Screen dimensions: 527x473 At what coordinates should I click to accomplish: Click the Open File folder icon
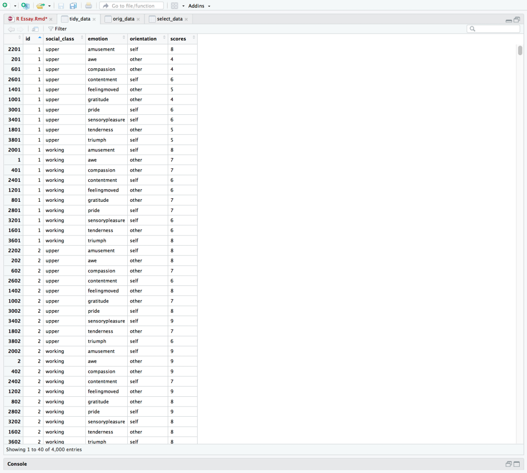[x=41, y=6]
